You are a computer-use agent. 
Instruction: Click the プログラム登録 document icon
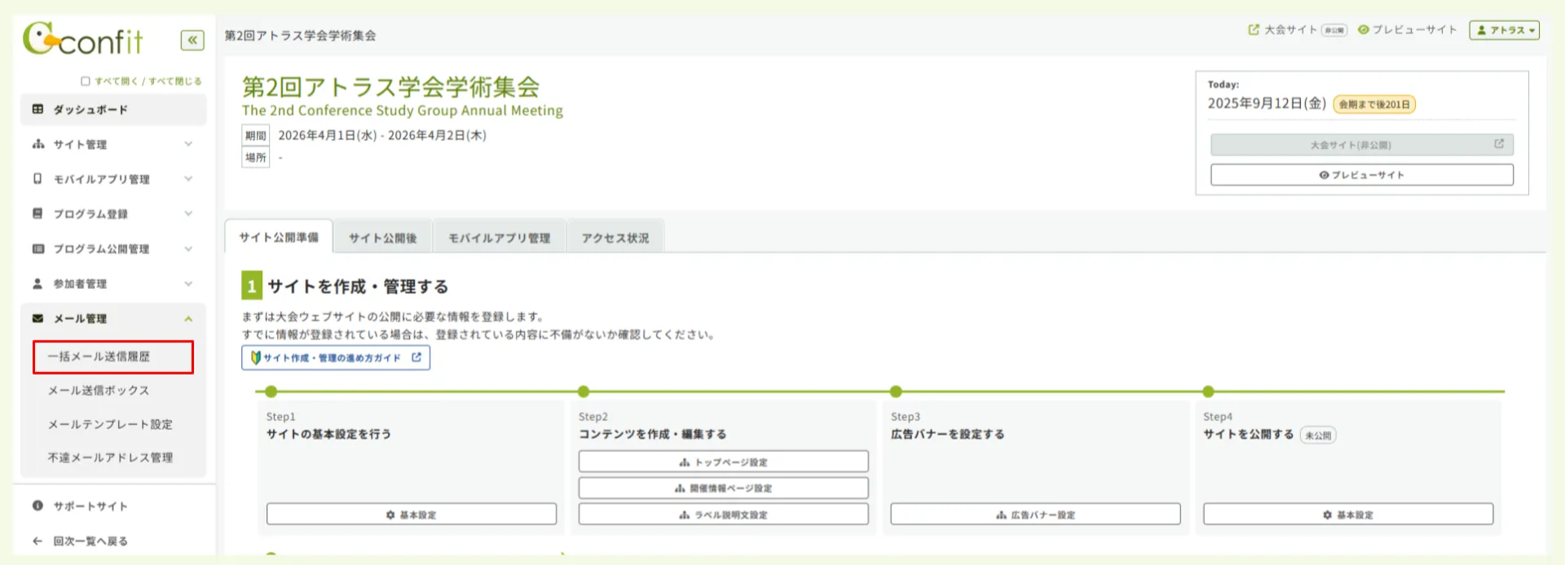point(37,213)
